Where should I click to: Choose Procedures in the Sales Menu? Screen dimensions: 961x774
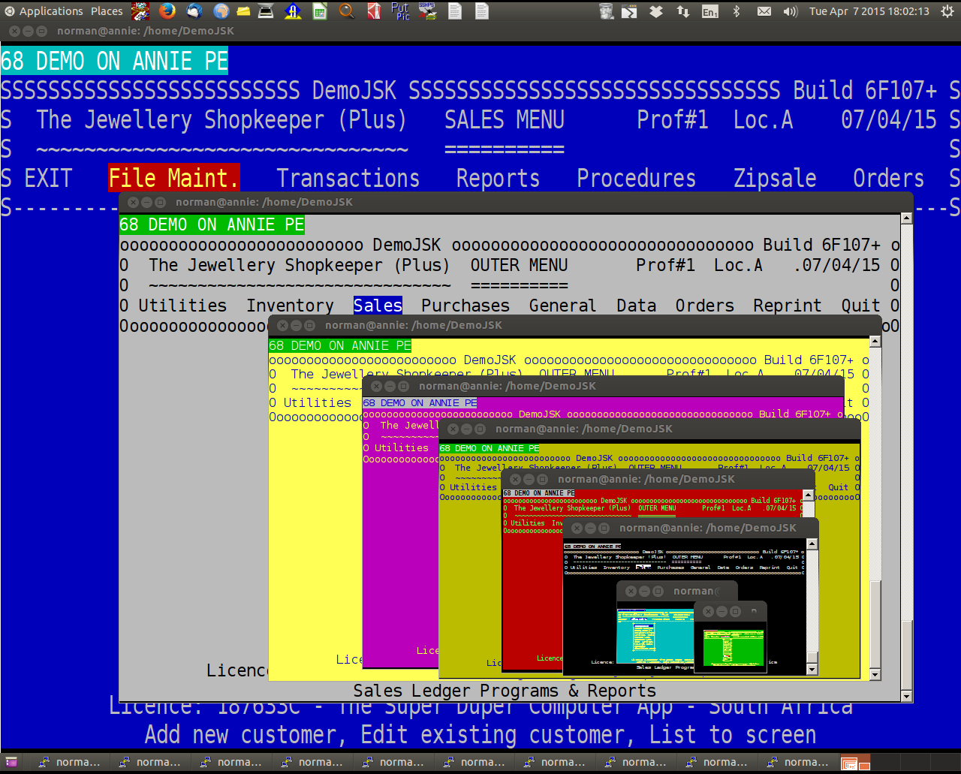click(x=636, y=179)
